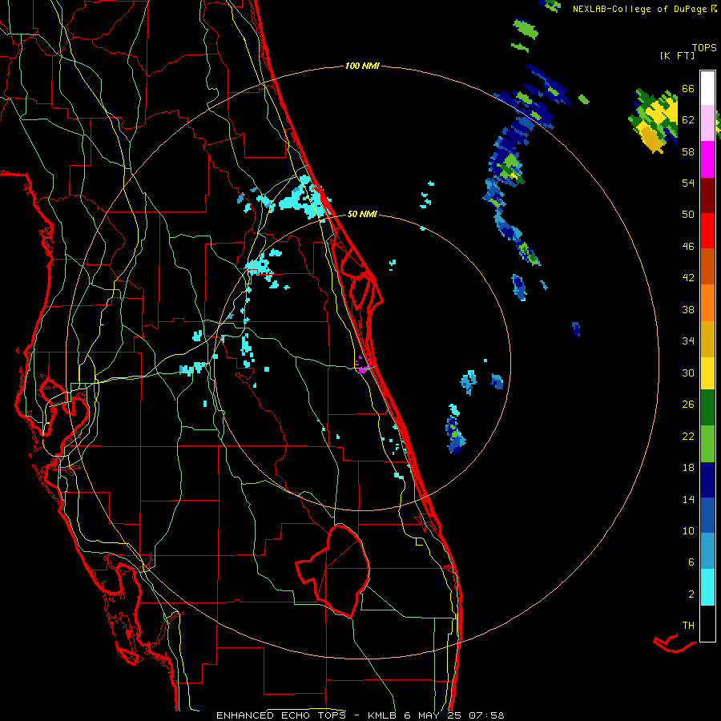This screenshot has width=721, height=721.
Task: Select the cyan legend swatch
Action: (707, 587)
